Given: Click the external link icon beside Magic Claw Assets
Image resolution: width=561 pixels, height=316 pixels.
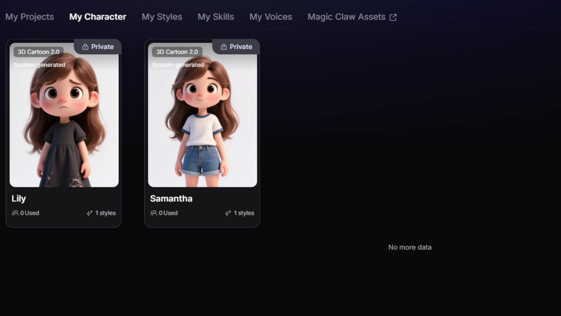Looking at the screenshot, I should pos(393,17).
